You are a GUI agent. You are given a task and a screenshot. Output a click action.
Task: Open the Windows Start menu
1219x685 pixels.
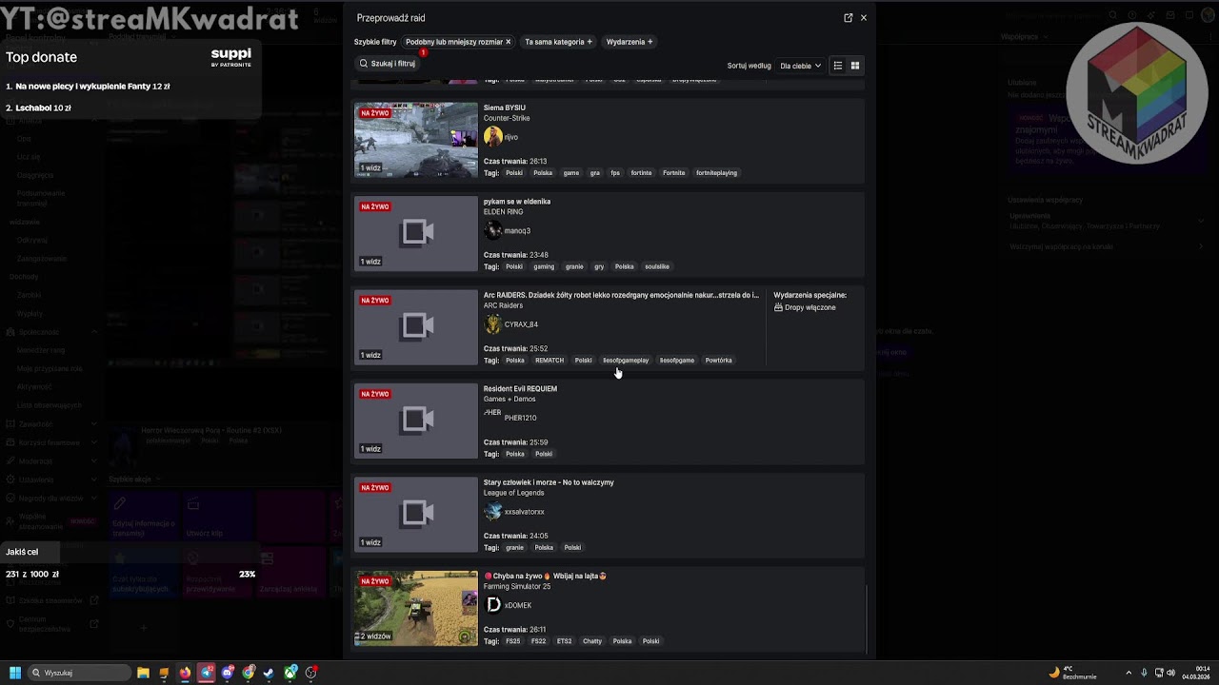pos(15,673)
